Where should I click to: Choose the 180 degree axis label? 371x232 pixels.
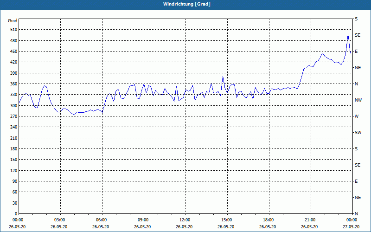(14, 148)
